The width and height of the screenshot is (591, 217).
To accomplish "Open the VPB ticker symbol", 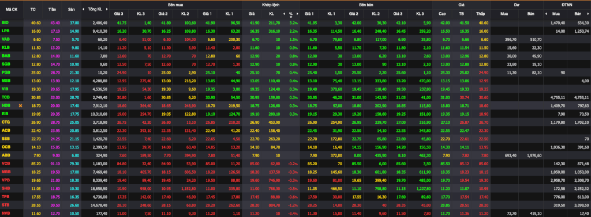I will pos(6,180).
